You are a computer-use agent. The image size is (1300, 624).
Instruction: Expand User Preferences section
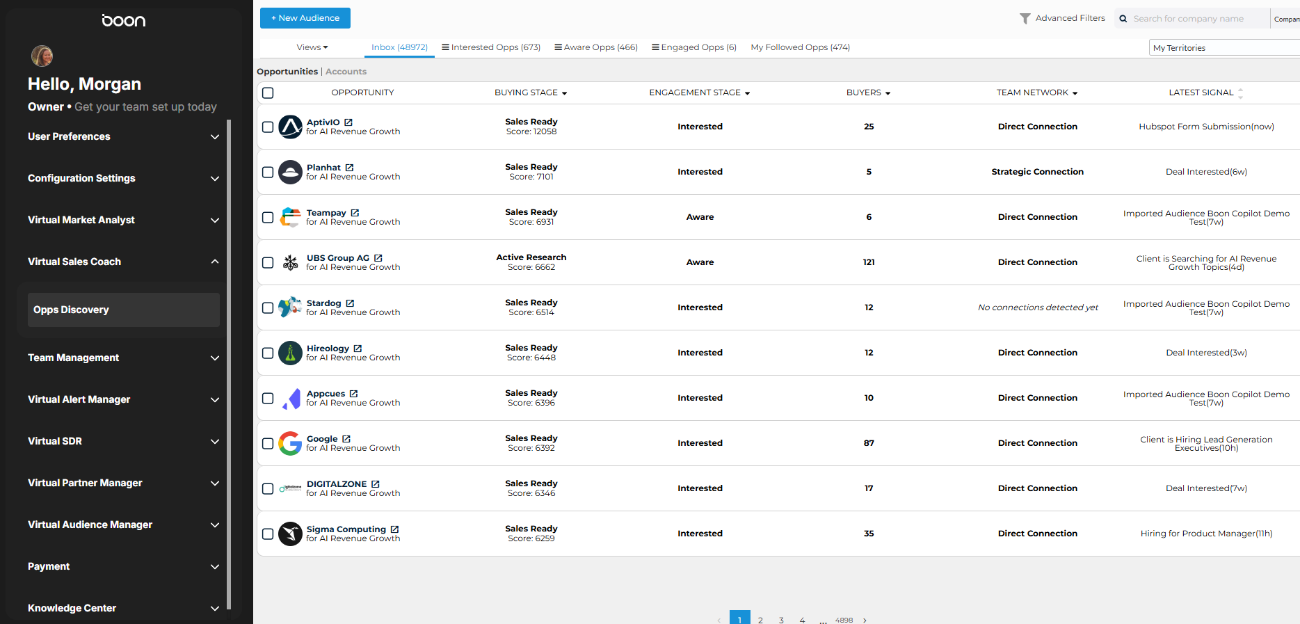(x=123, y=136)
